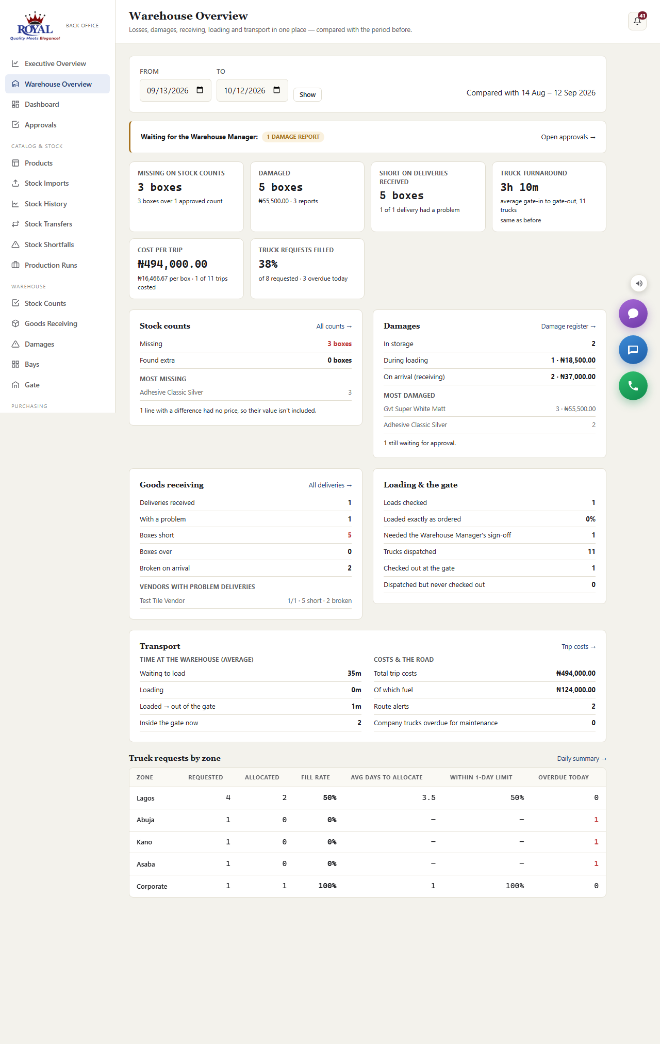This screenshot has height=1044, width=660.
Task: Click the Lagos zone row
Action: 368,798
